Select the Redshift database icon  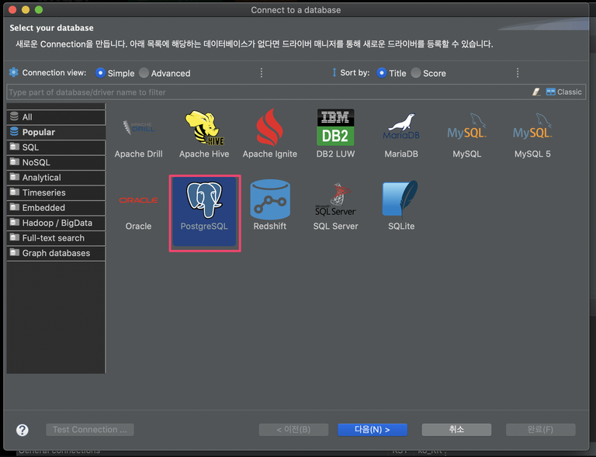(x=270, y=199)
